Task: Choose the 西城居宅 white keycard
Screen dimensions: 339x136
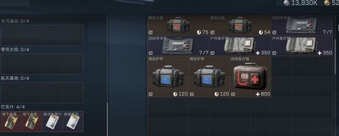Action: [73, 122]
